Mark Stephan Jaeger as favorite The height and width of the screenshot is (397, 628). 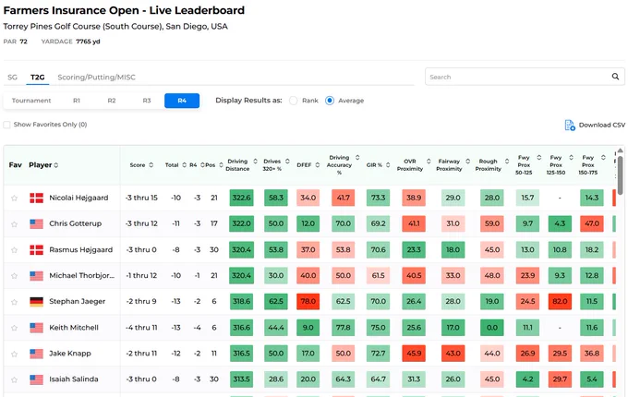tap(15, 302)
